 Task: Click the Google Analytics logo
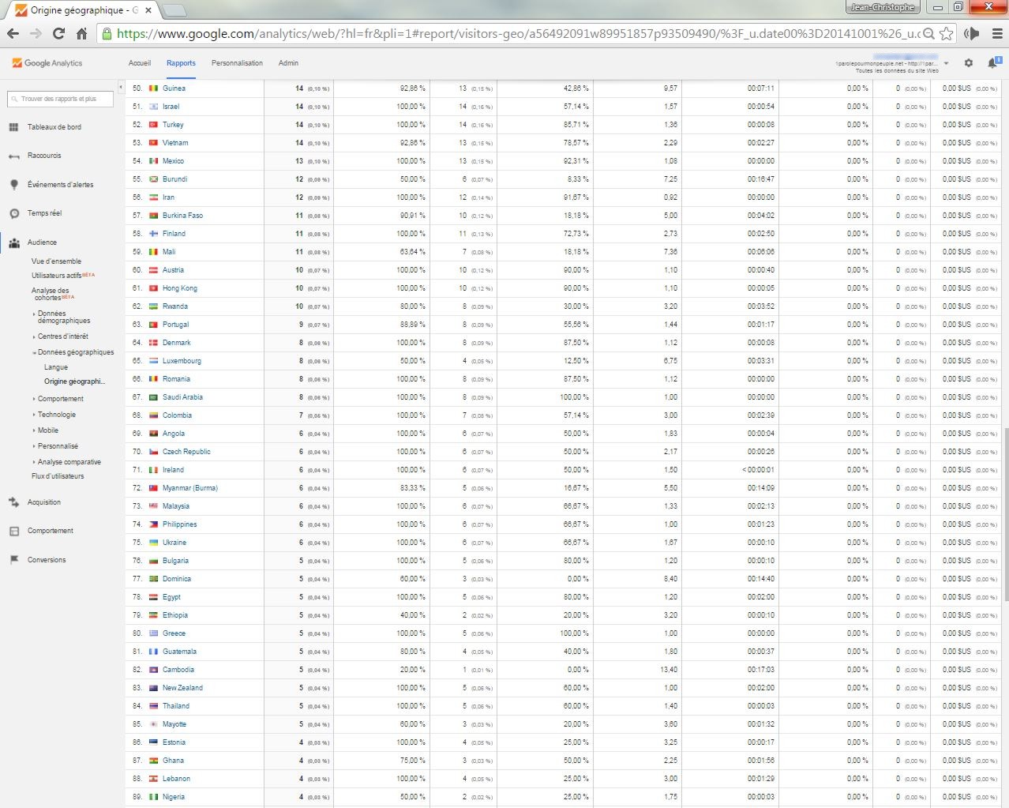47,63
